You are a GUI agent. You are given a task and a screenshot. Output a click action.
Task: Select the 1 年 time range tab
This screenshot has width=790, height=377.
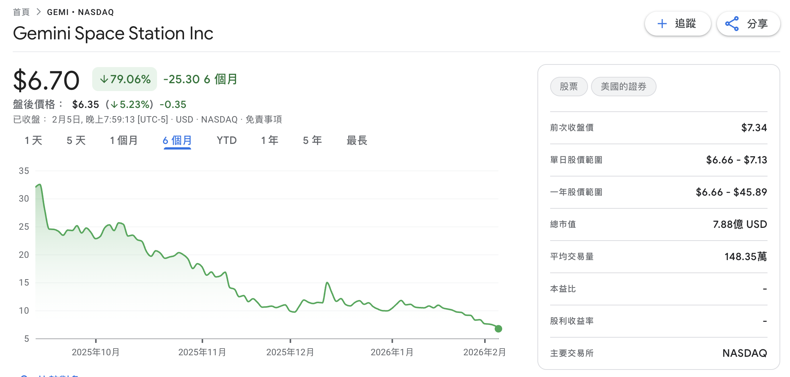269,141
